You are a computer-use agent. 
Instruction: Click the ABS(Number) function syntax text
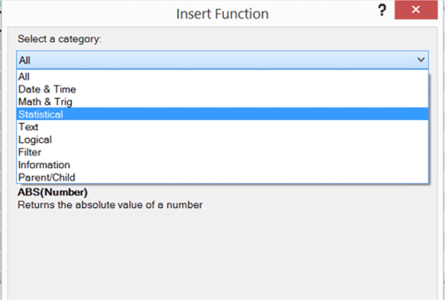point(53,193)
